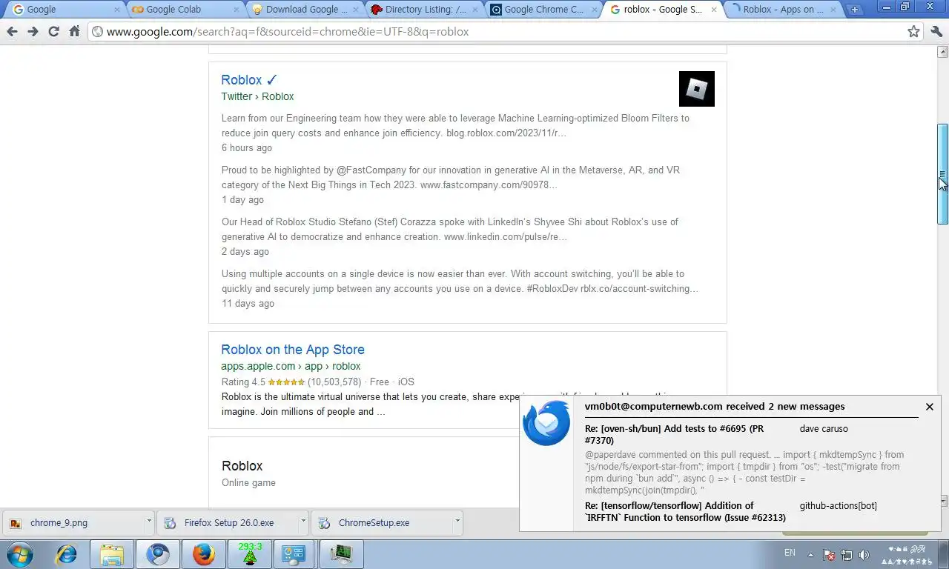Open the control panel taskbar window
Image resolution: width=949 pixels, height=569 pixels.
295,554
